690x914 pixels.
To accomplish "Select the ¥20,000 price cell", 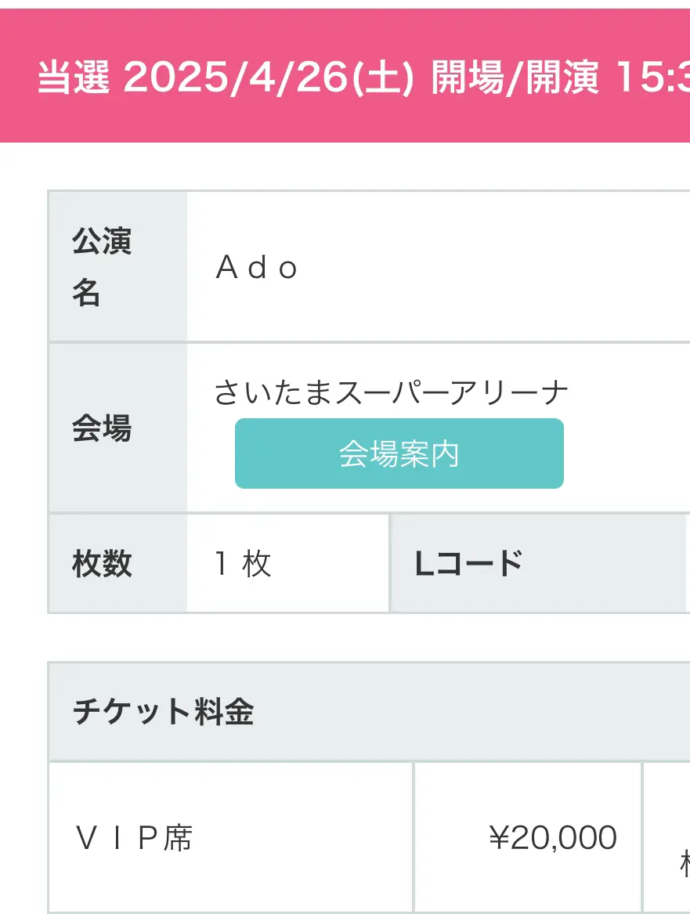I will coord(528,838).
